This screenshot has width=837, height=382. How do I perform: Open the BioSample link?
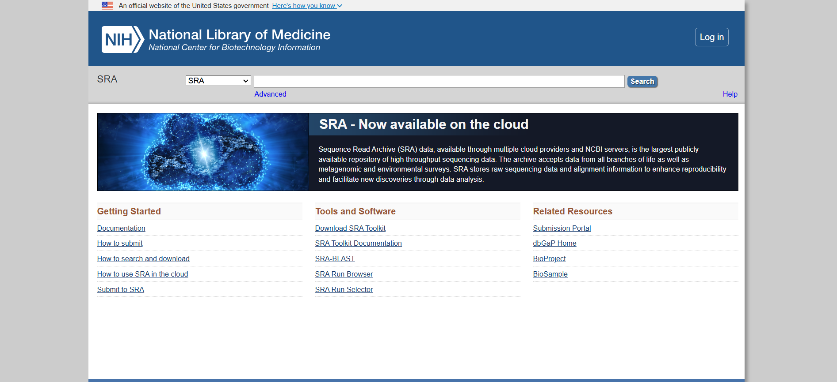(550, 274)
